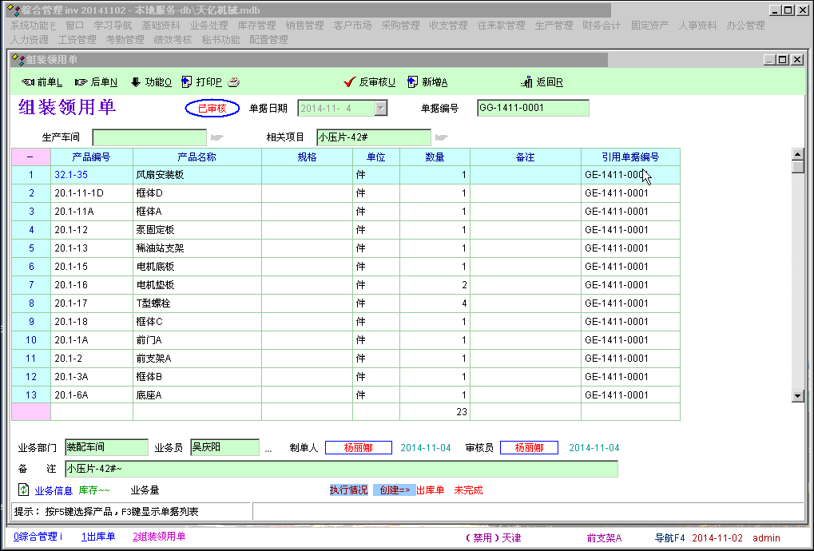
Task: Click the 单据编号 input field
Action: point(533,109)
